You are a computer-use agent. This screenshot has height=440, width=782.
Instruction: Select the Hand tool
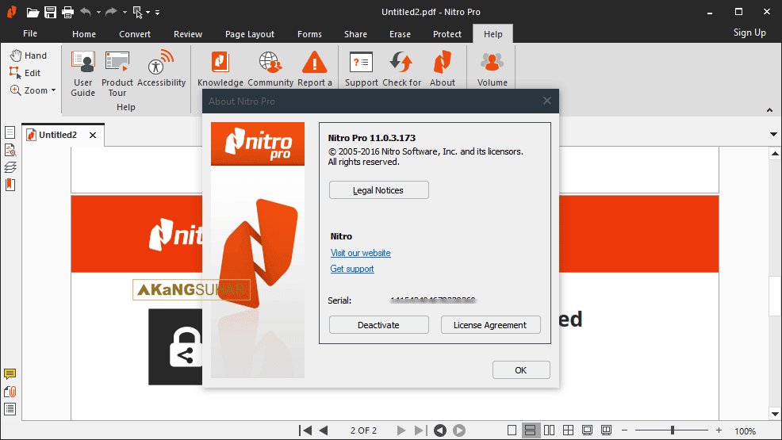[29, 55]
